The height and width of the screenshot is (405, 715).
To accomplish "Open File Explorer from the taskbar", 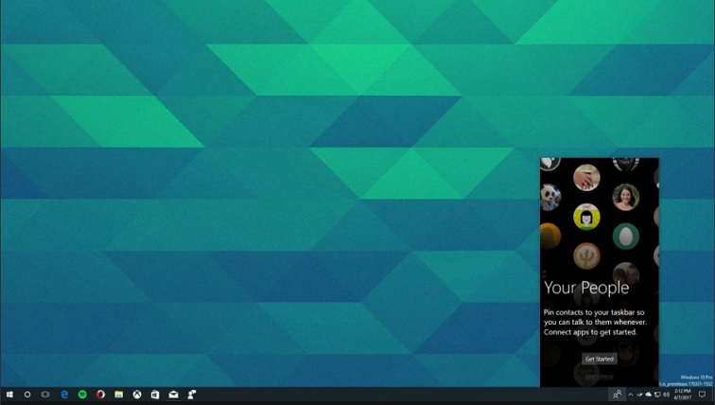I will (118, 394).
